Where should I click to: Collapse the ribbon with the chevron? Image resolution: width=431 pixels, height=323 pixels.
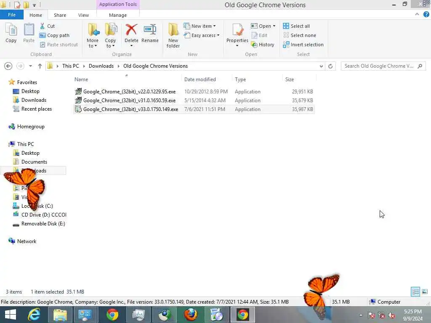coord(417,14)
